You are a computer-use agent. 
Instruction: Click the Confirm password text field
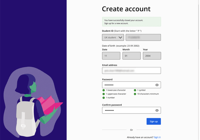[x=128, y=110]
